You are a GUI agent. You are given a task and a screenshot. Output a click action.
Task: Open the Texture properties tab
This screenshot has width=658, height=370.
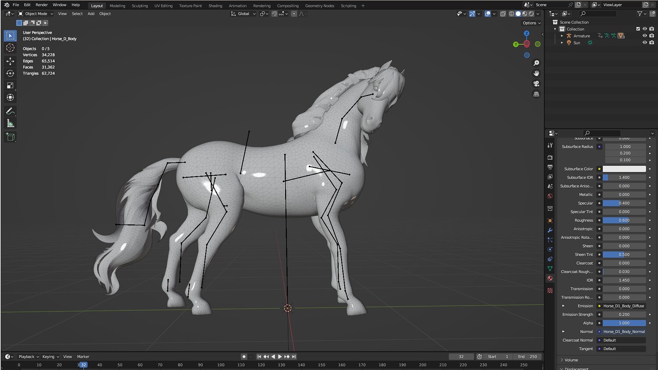click(x=550, y=290)
